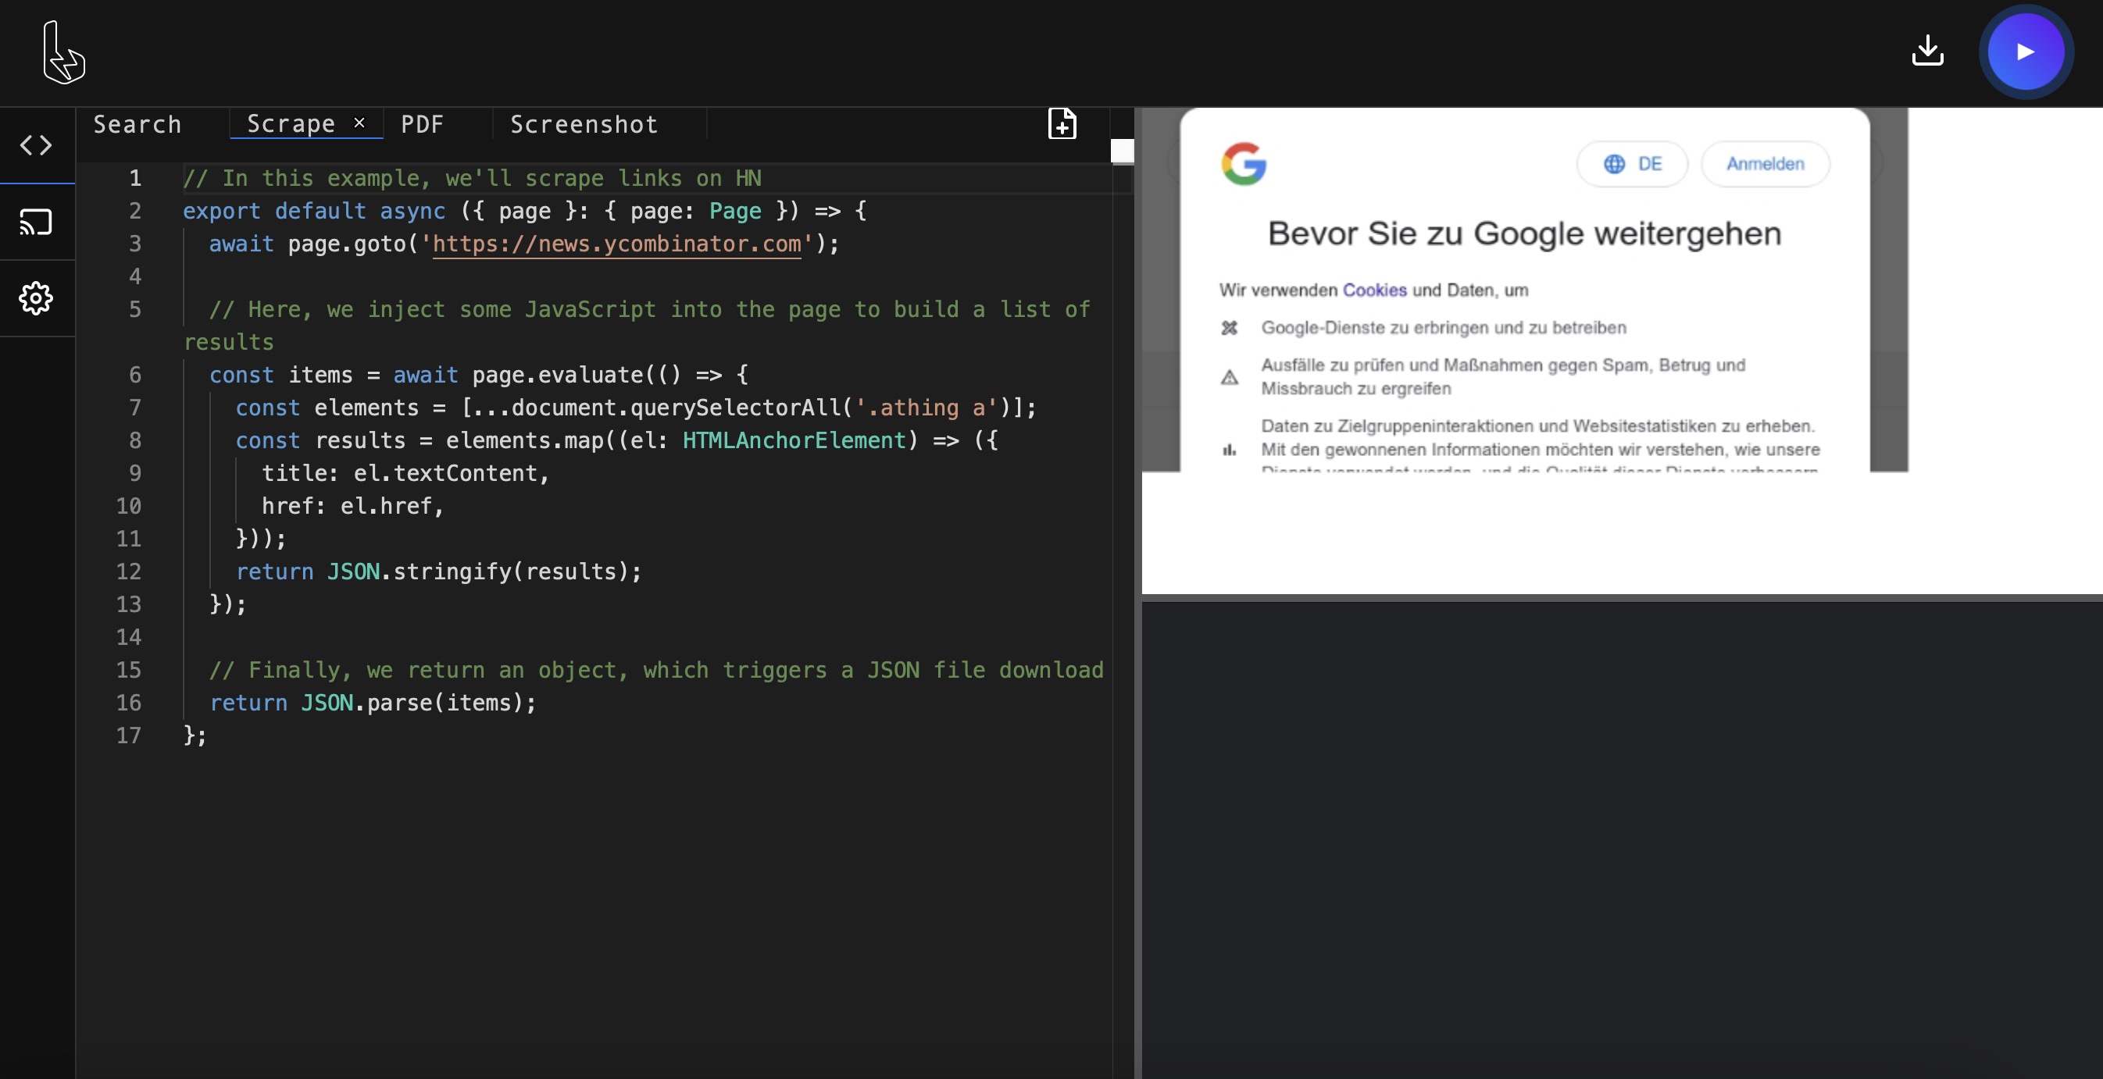Click the download/export icon
2103x1079 pixels.
[x=1928, y=51]
